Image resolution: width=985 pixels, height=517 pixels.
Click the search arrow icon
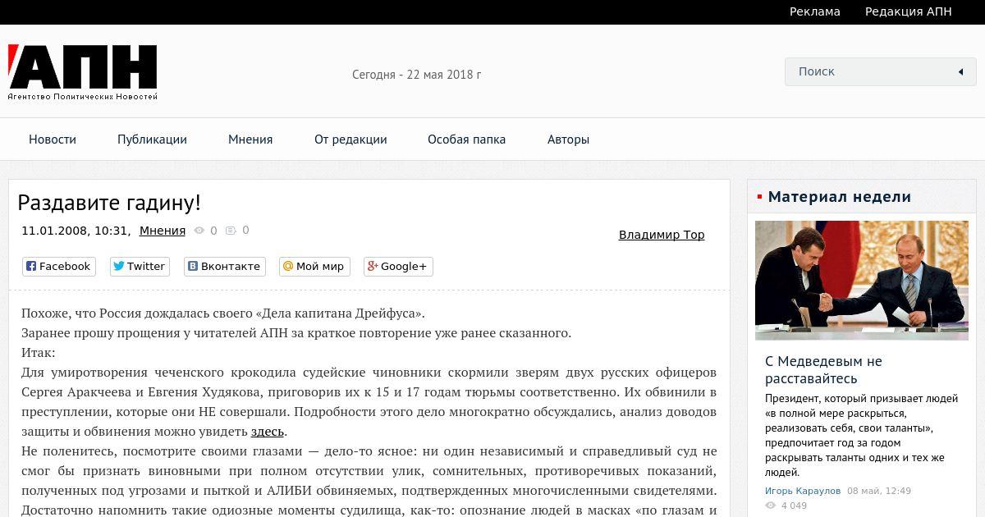(960, 71)
